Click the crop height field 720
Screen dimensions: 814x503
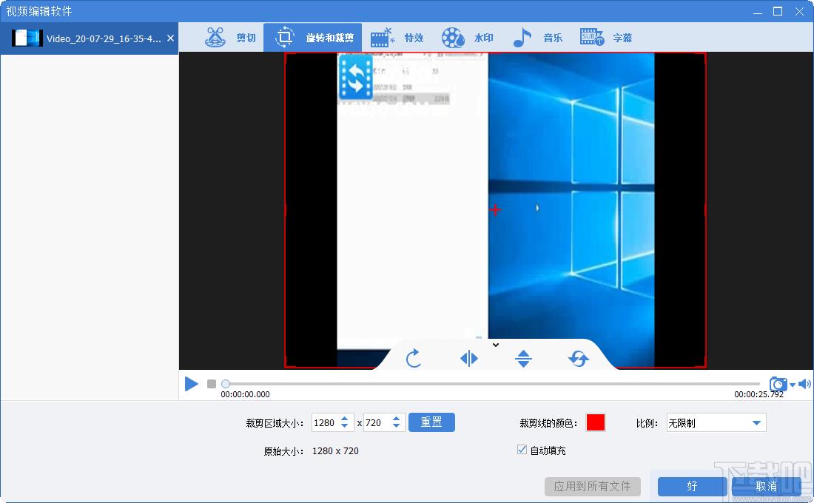[377, 422]
